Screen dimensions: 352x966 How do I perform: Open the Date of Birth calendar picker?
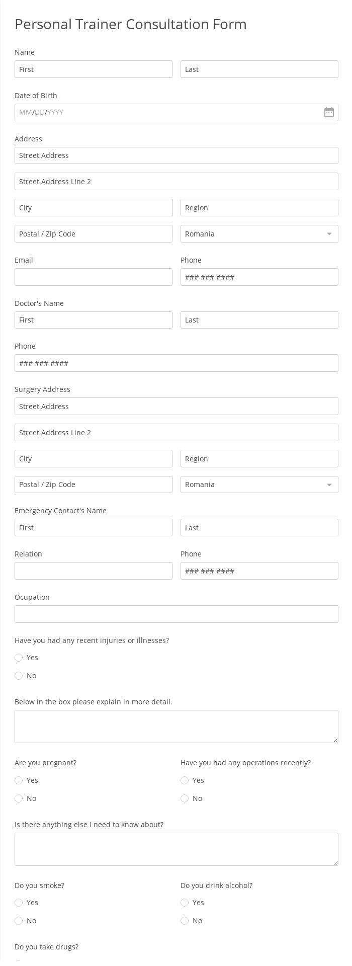coord(329,112)
